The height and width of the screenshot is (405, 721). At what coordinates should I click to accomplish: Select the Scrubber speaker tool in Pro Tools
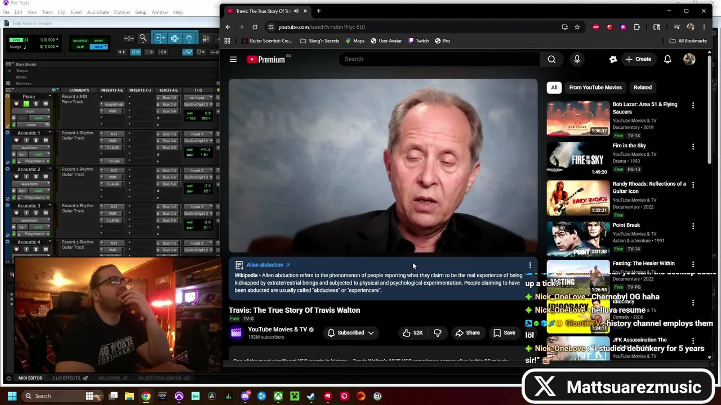tap(206, 38)
